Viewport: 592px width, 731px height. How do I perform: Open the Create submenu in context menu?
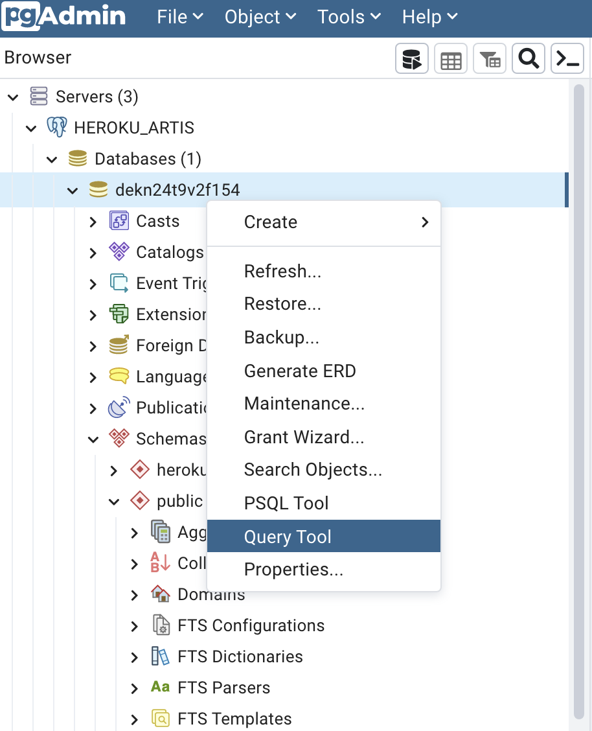coord(324,222)
